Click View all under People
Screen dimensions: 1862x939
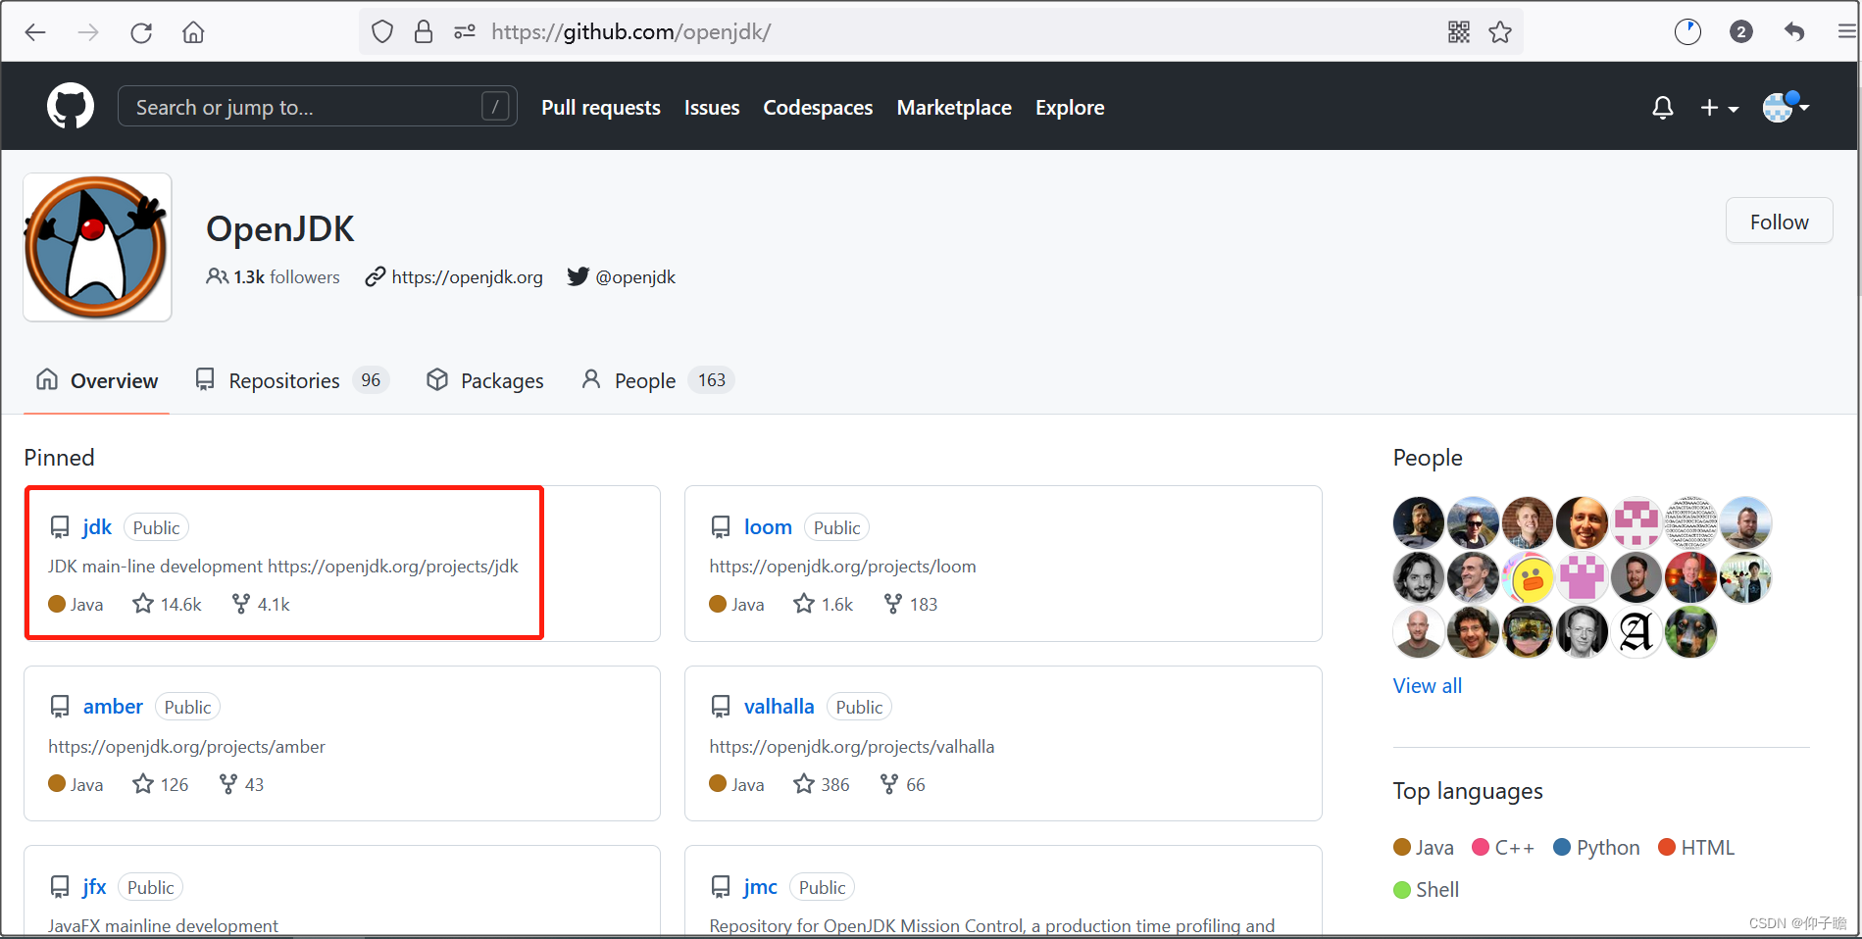point(1427,686)
